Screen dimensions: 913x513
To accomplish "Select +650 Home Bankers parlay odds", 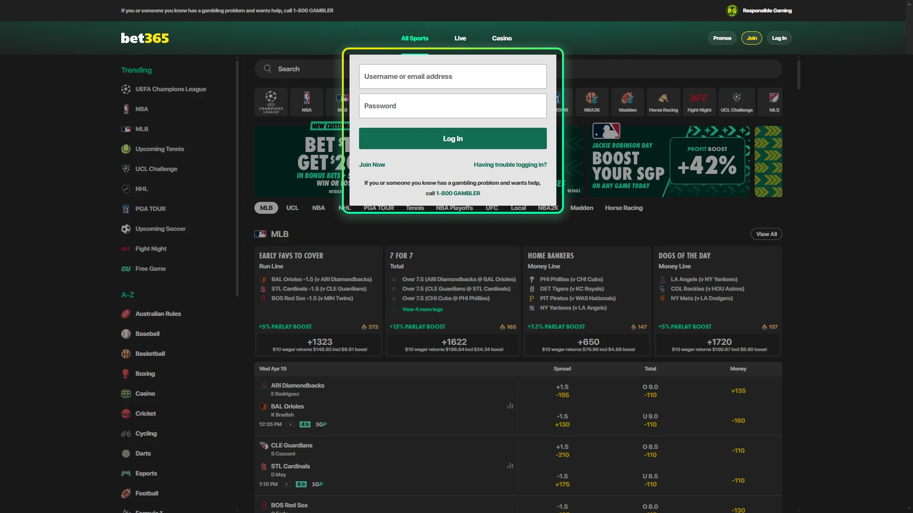I will [x=588, y=345].
